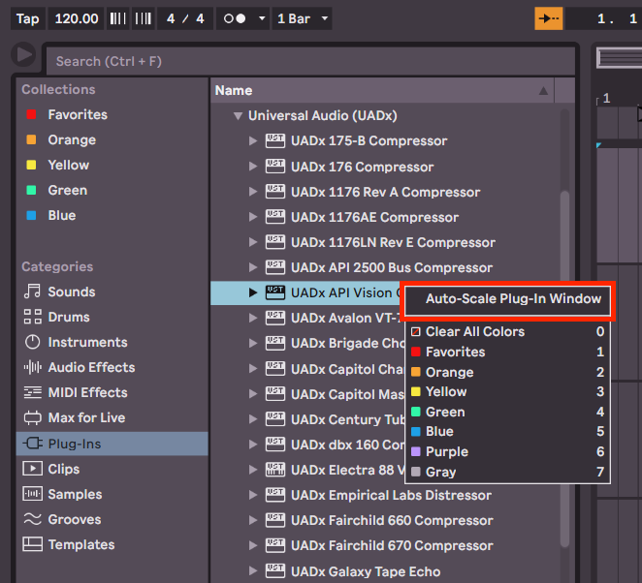Open the MIDI Effects category icon
The height and width of the screenshot is (583, 642).
coord(32,392)
